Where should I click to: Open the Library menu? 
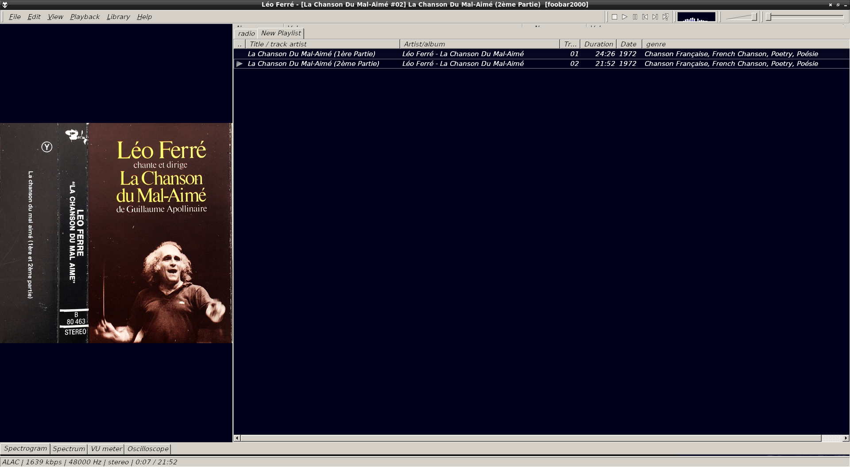(118, 17)
